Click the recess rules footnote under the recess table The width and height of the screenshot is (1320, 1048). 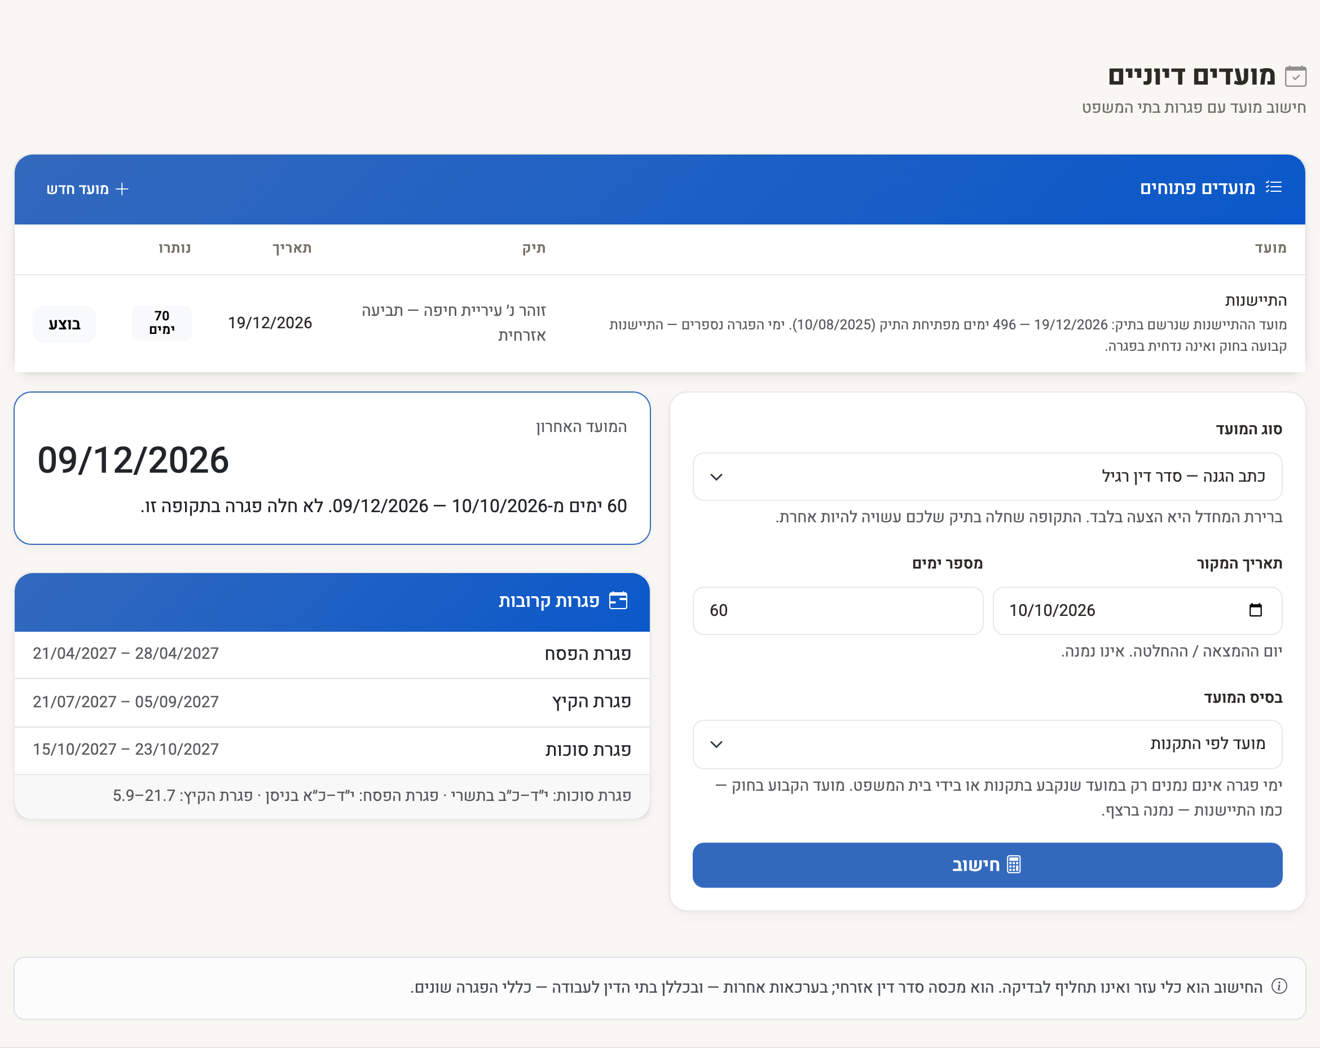tap(372, 796)
